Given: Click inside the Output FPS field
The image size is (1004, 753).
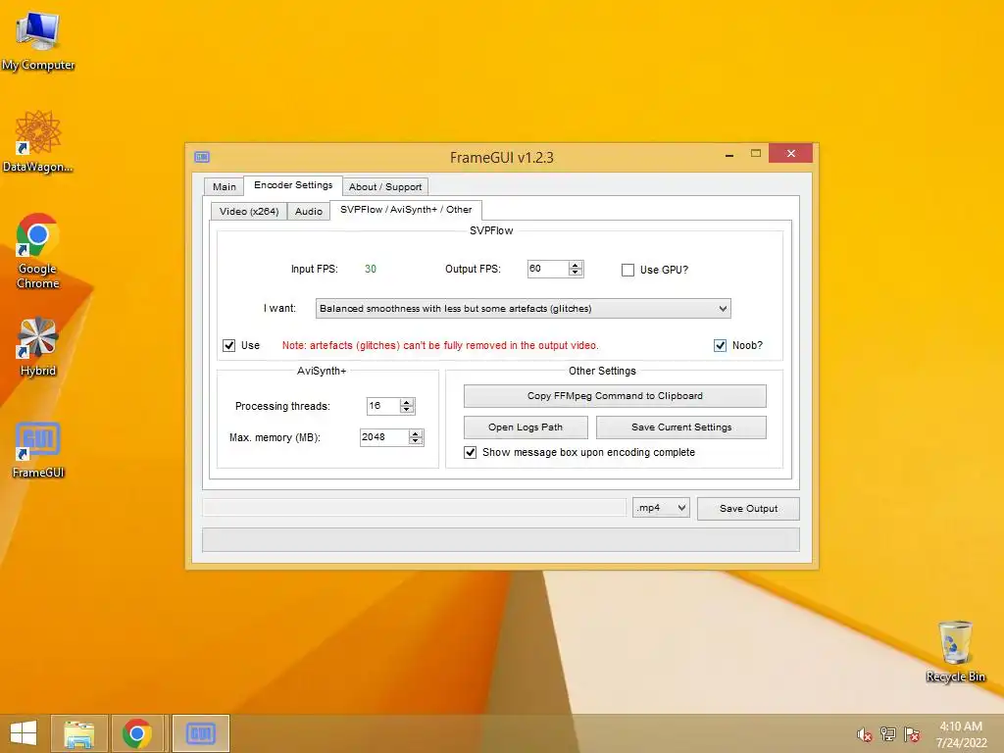Looking at the screenshot, I should click(x=548, y=269).
